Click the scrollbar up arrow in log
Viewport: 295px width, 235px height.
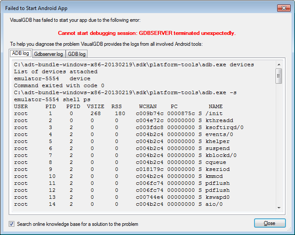tap(279, 65)
